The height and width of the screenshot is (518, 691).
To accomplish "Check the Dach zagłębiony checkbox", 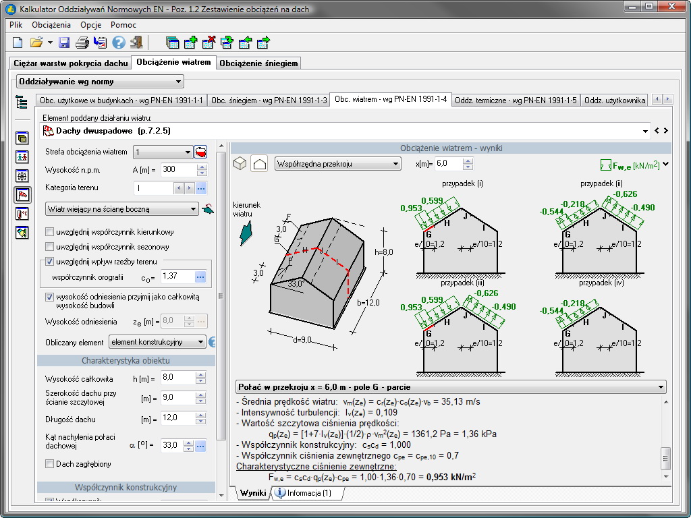I will click(x=50, y=464).
